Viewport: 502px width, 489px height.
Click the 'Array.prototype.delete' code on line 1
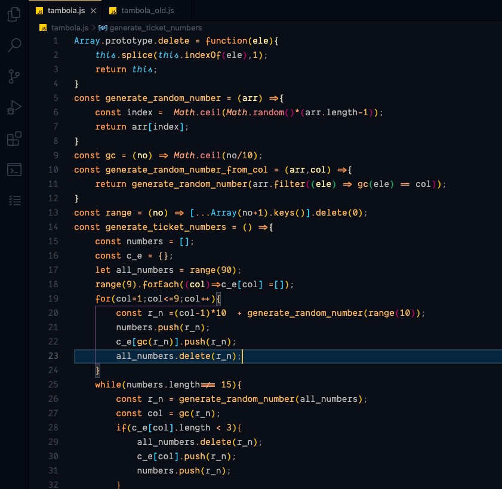click(131, 41)
